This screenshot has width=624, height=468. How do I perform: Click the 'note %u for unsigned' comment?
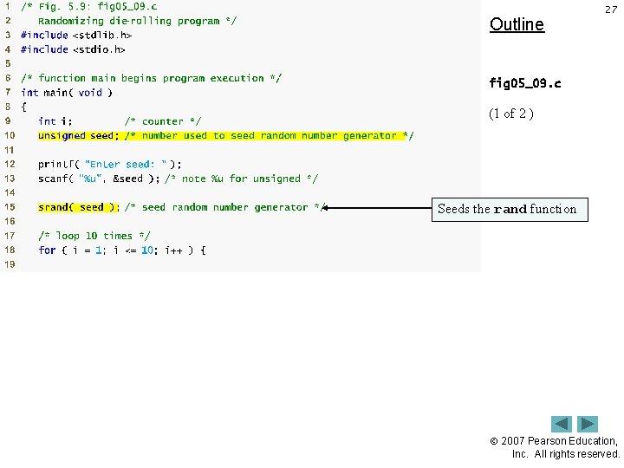pyautogui.click(x=241, y=179)
